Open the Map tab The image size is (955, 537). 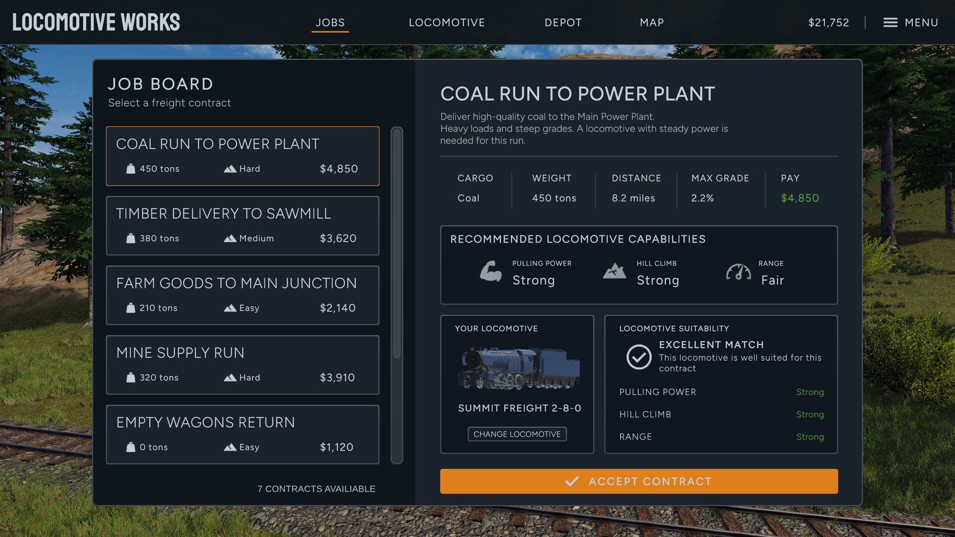(652, 22)
